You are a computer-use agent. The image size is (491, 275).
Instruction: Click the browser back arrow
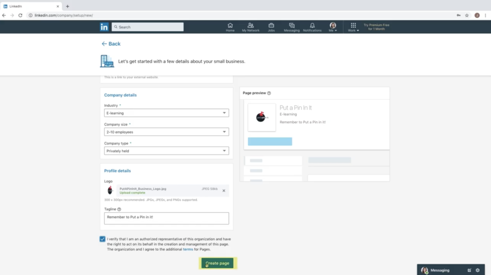(4, 15)
